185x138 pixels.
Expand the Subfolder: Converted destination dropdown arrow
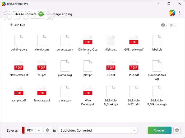(134, 130)
